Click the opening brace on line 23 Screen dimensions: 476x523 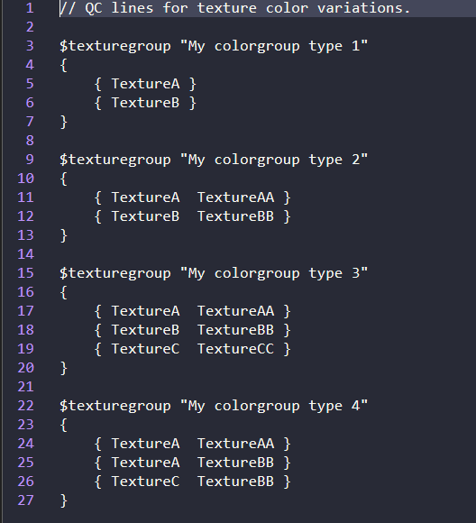(63, 425)
